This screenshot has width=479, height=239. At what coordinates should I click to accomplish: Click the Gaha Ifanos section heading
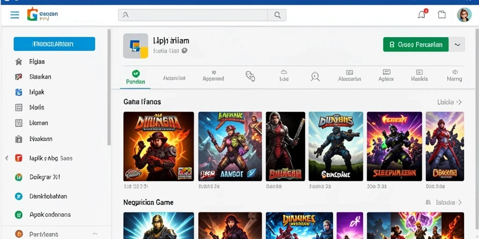coord(142,102)
